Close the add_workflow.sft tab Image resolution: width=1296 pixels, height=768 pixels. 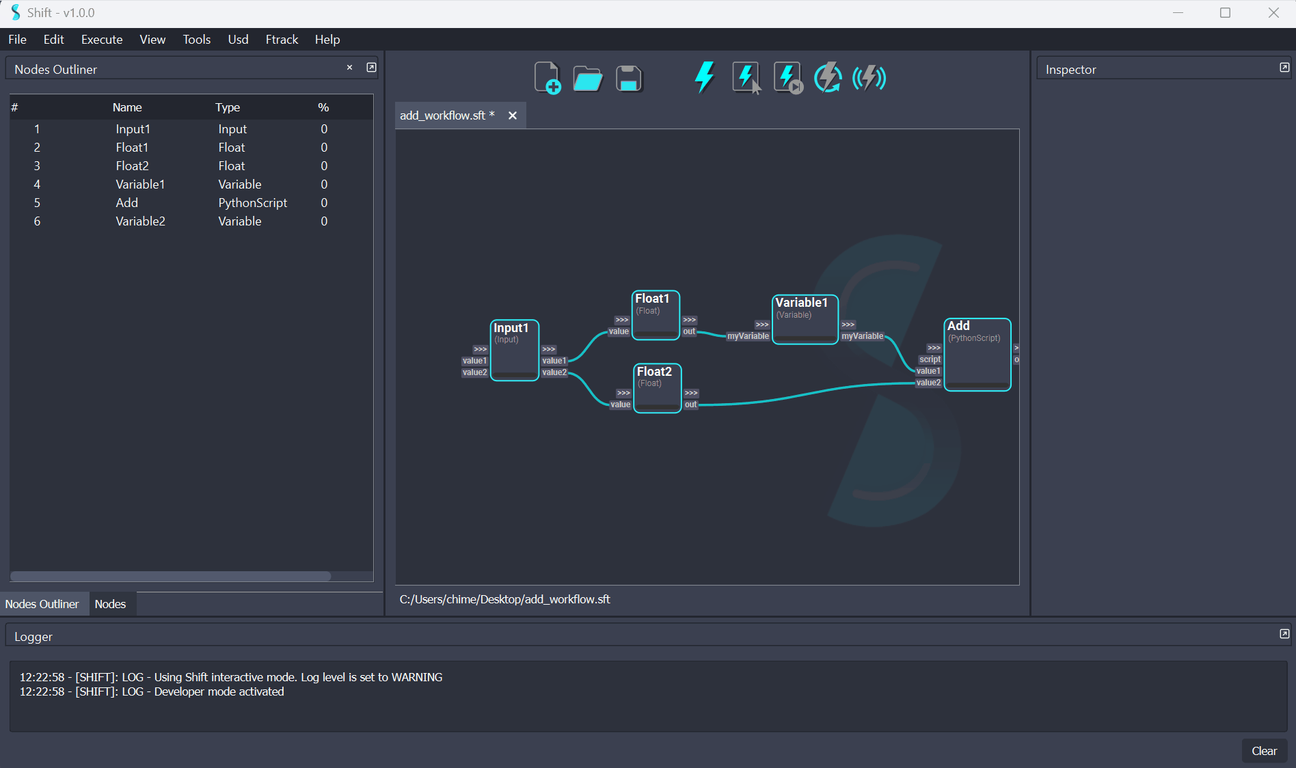tap(513, 115)
